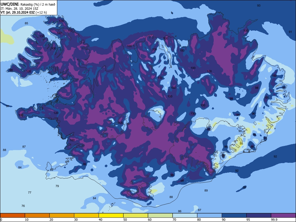Select the 'IT: Mán. 28. 10. 2024 15Z' line
296x222 pixels.
click(19, 9)
